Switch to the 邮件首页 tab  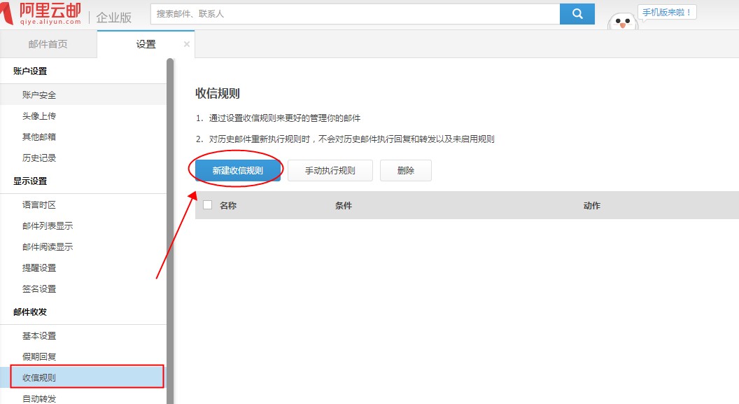pyautogui.click(x=48, y=43)
